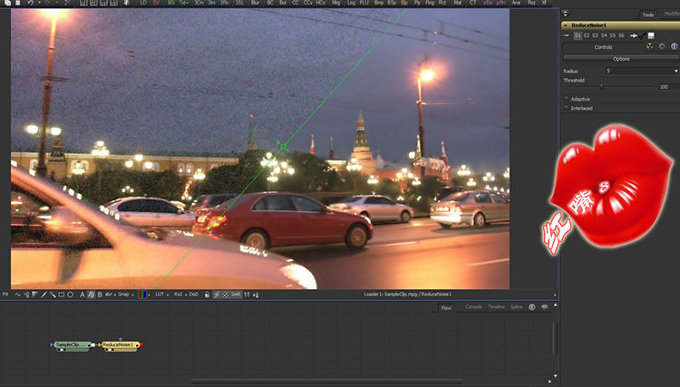The height and width of the screenshot is (387, 680).
Task: Click the Mat Matte Control button
Action: click(457, 3)
